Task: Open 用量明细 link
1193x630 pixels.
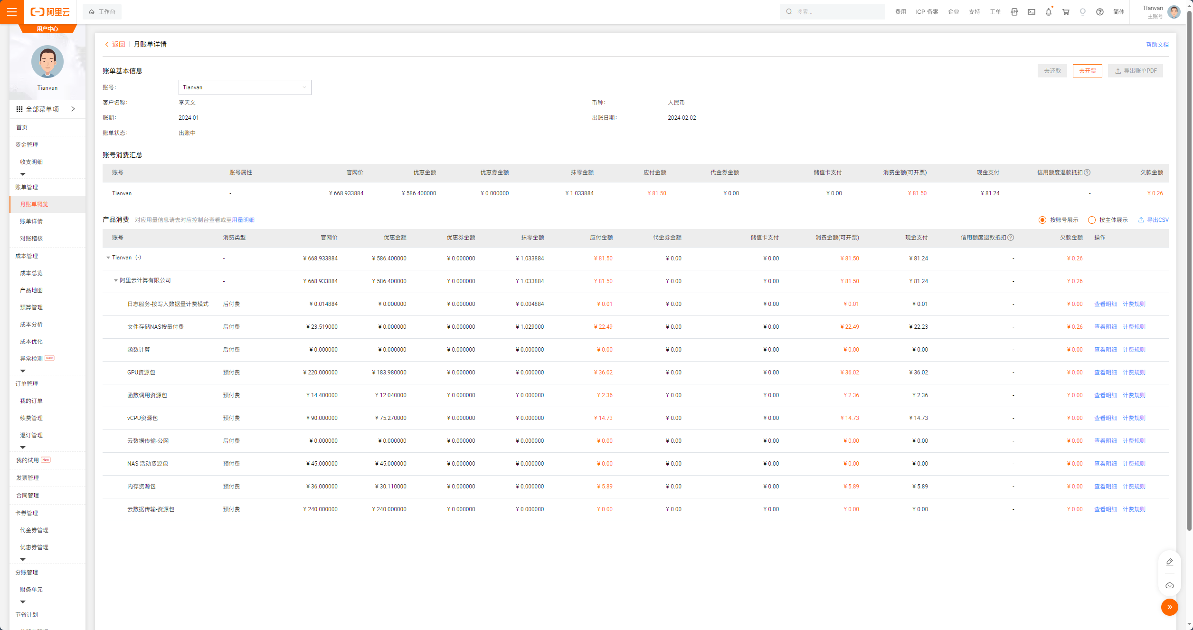Action: 243,220
